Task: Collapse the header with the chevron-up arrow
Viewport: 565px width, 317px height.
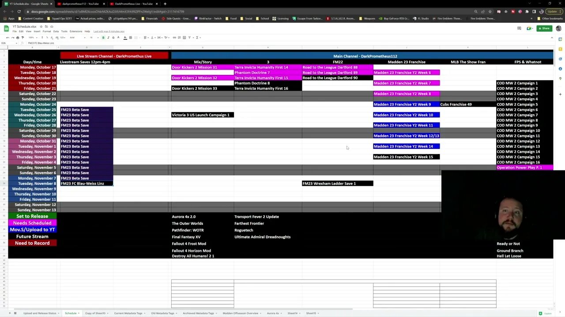Action: [552, 37]
